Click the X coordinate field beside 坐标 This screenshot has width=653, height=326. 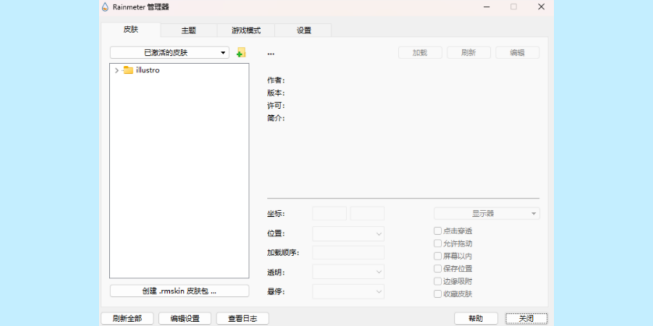tap(329, 214)
